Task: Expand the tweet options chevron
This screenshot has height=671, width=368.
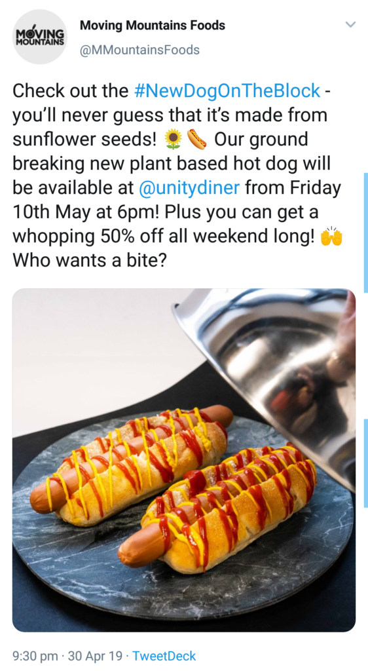Action: 350,24
